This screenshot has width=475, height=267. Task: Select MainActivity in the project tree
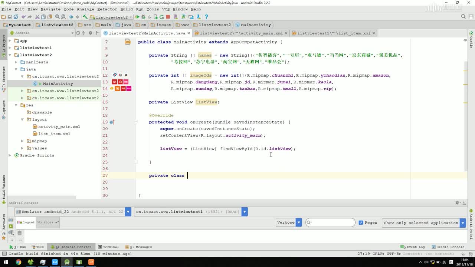tap(54, 84)
